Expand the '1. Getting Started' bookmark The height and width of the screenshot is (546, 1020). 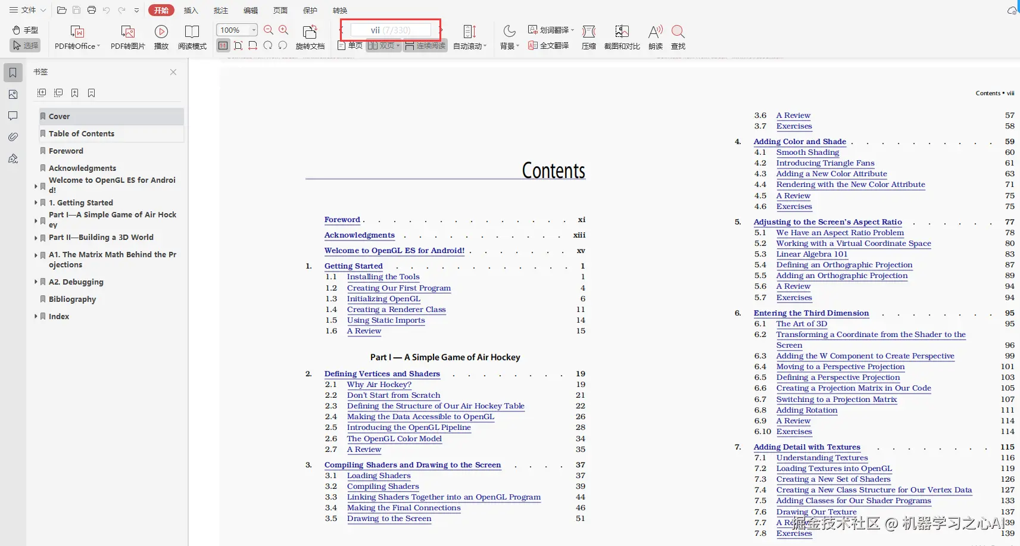coord(36,202)
